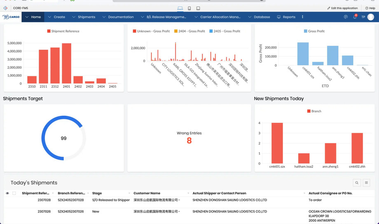Switch to tablet preview icon
The image size is (379, 224).
(x=198, y=8)
